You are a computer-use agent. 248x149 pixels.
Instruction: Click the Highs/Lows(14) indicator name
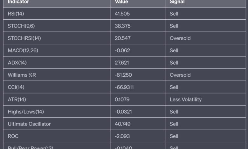coord(26,112)
